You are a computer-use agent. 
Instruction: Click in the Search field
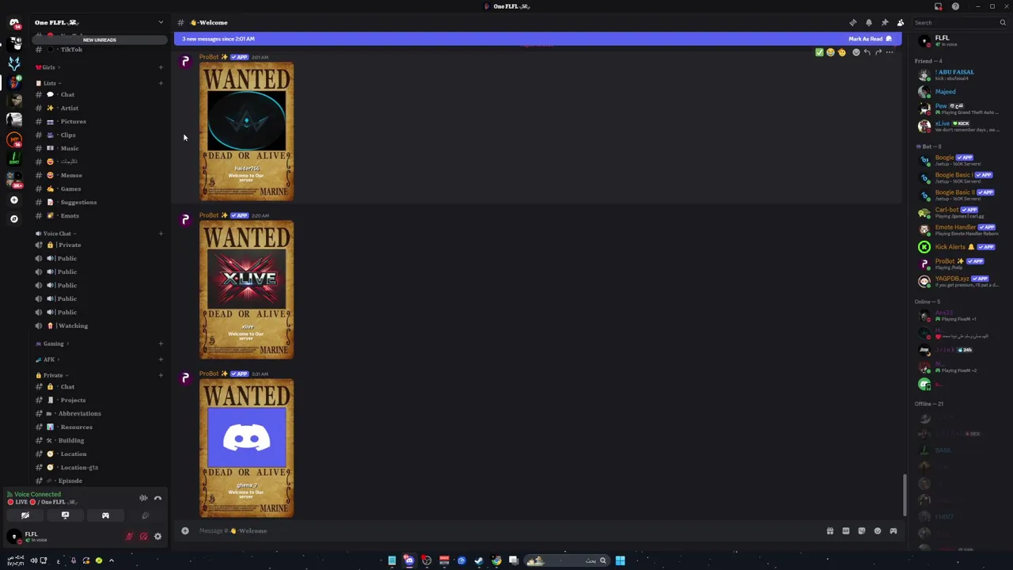(x=959, y=22)
